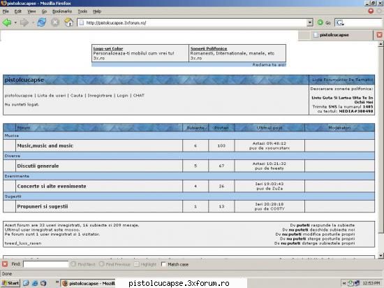The image size is (384, 288).
Task: Toggle the Highlight option in Find bar
Action: [x=137, y=264]
